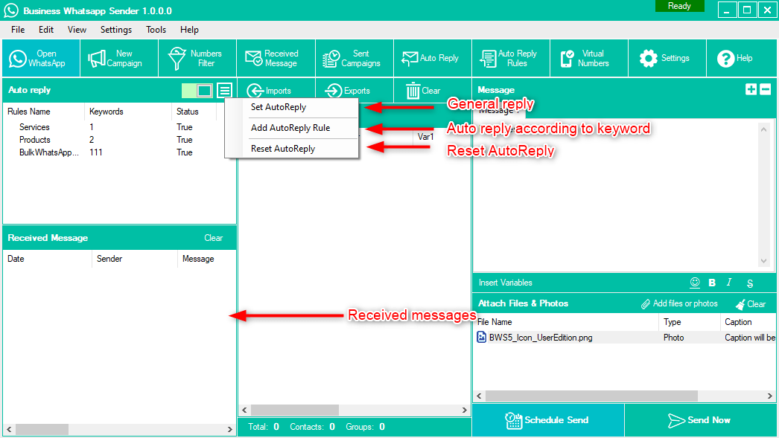The width and height of the screenshot is (779, 438).
Task: Insert an emoji into the message
Action: click(x=695, y=283)
